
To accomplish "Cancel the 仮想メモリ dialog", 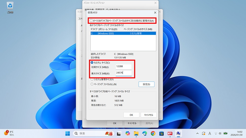I will point(148,115).
